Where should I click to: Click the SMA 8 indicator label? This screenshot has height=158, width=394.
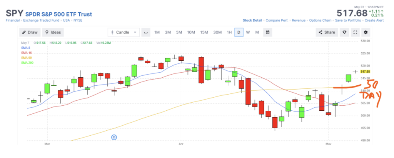coord(25,48)
